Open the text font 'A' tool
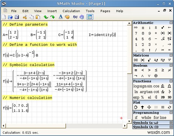The image size is (174, 136). point(61,17)
